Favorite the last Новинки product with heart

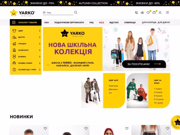click(168, 128)
